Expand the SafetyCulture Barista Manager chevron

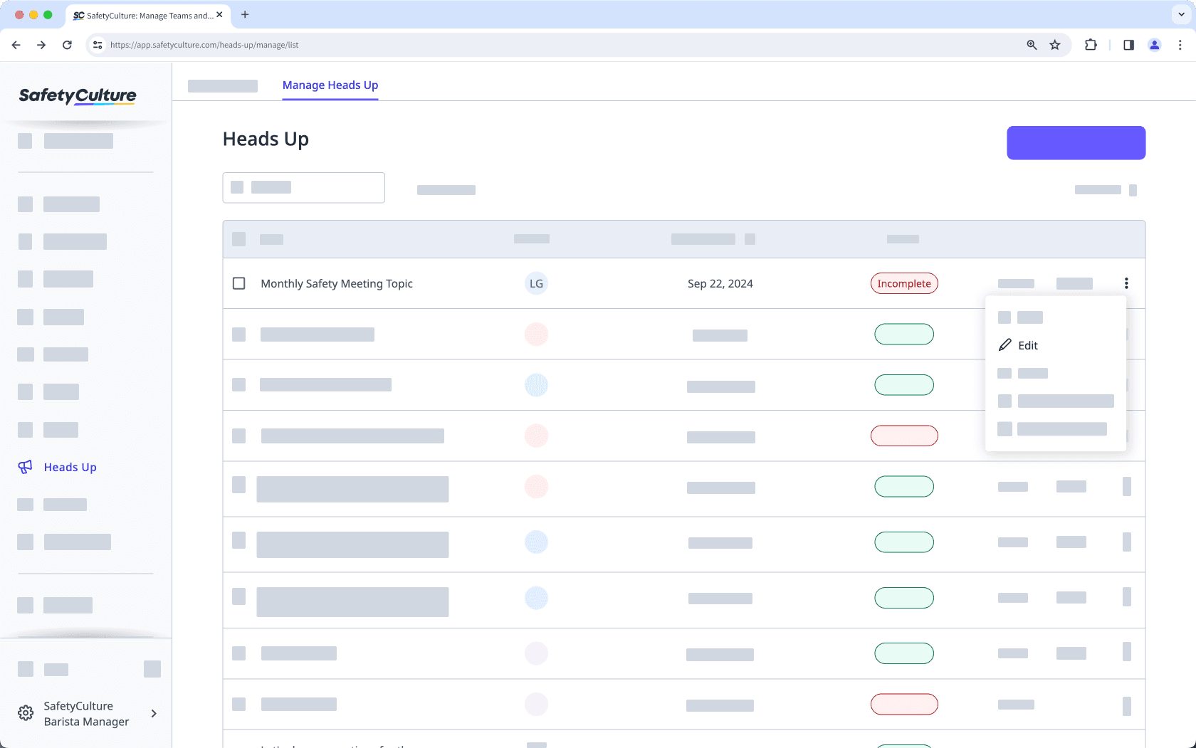(154, 713)
